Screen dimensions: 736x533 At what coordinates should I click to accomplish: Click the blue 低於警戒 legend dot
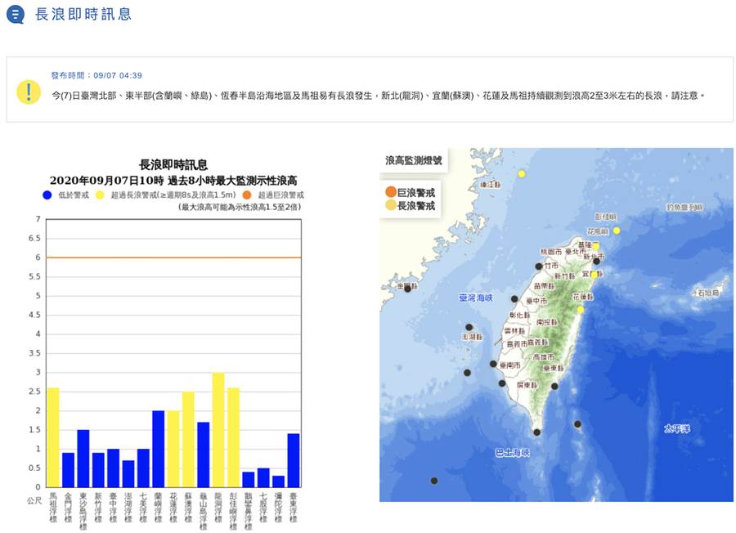[47, 195]
